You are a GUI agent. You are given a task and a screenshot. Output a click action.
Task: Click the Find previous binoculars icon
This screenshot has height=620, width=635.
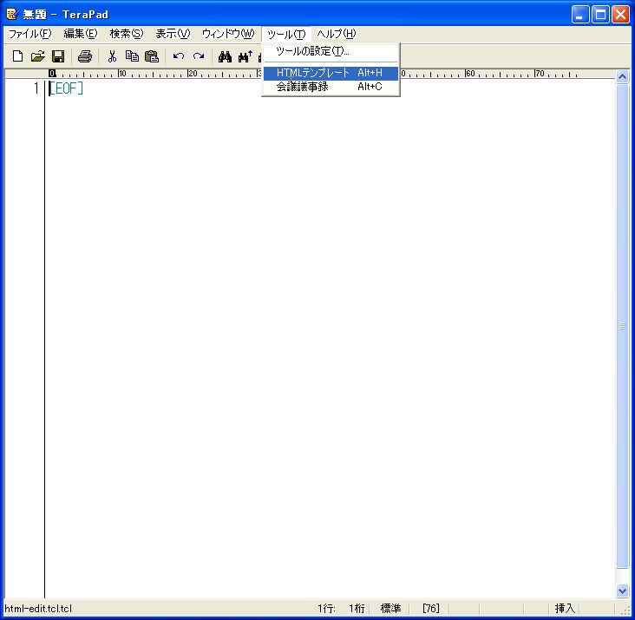coord(245,55)
